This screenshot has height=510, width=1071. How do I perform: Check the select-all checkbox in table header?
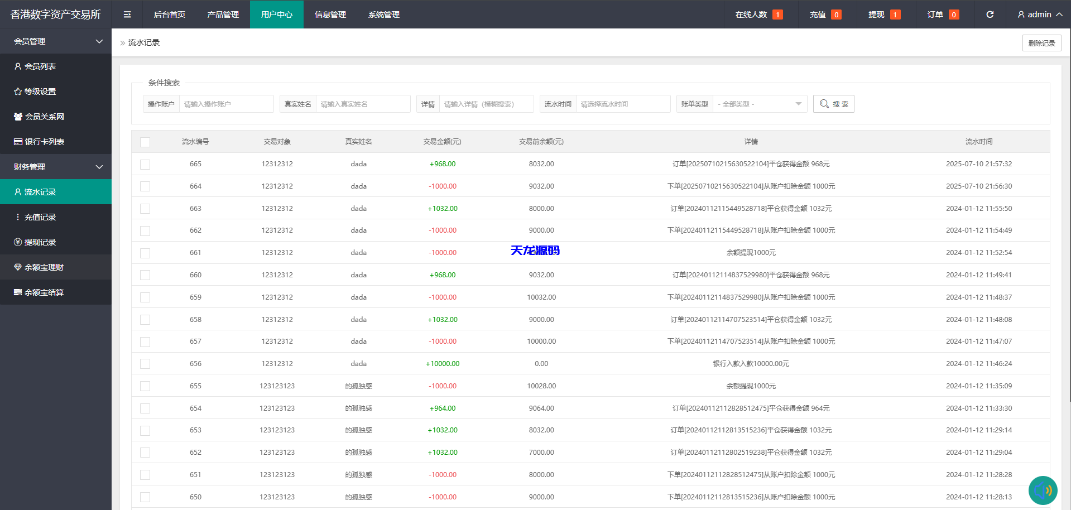point(145,142)
